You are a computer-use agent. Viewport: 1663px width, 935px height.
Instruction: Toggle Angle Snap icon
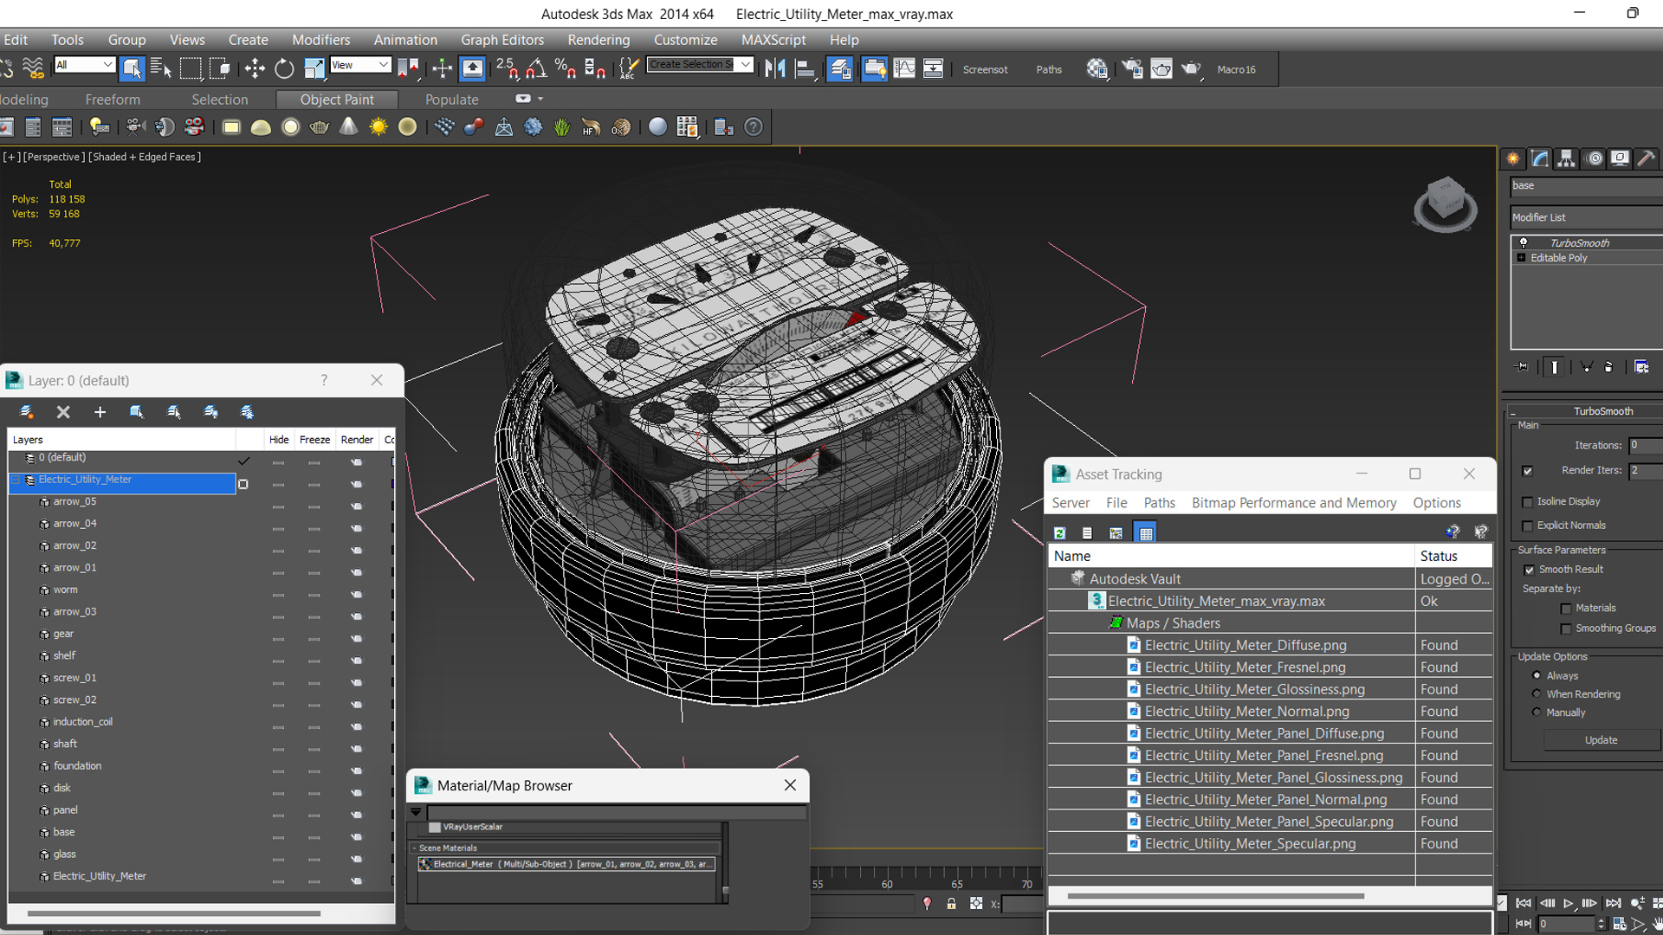536,69
